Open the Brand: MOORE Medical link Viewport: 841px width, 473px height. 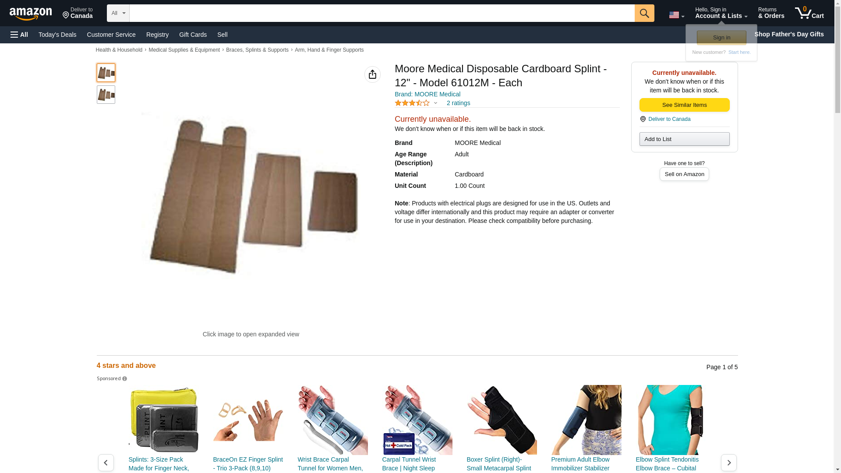pos(428,94)
